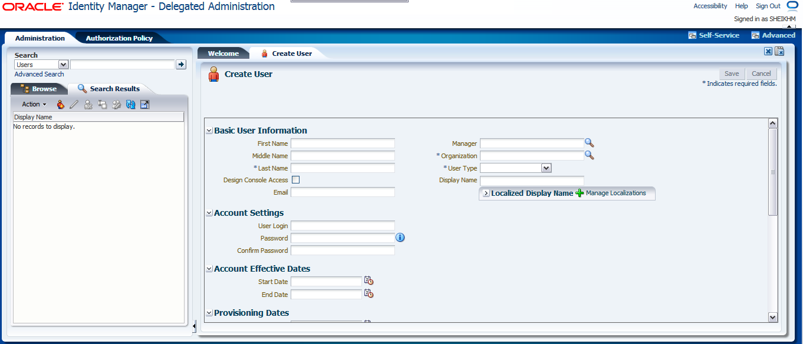
Task: Click the blue Refresh arrows icon
Action: 131,105
